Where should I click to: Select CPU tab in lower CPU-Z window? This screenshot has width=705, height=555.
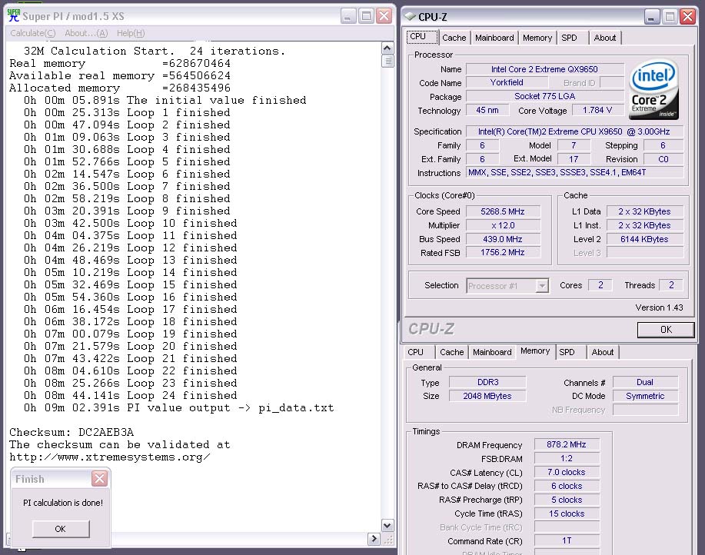coord(415,352)
